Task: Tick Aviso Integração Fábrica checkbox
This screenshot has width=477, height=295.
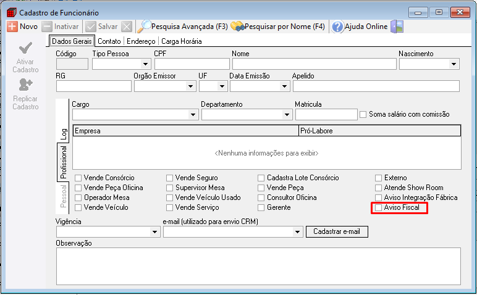Action: (378, 197)
